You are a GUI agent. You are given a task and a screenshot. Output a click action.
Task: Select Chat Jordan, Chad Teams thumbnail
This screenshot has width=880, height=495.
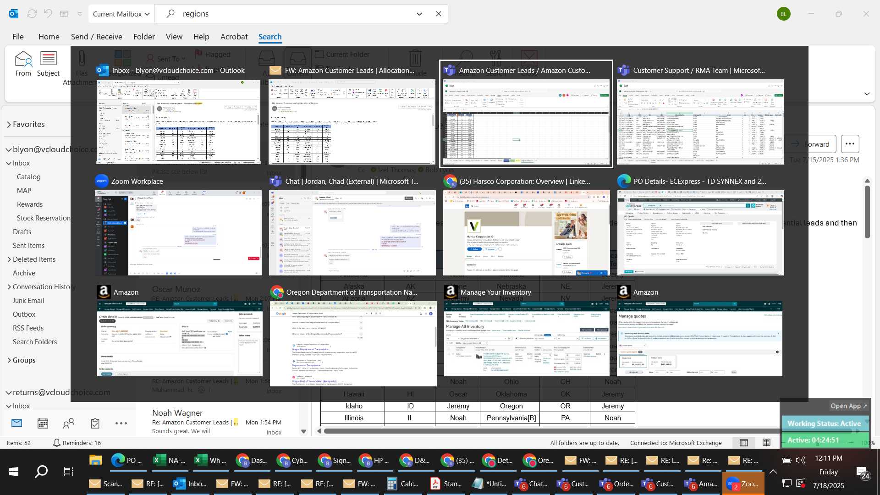(x=352, y=225)
